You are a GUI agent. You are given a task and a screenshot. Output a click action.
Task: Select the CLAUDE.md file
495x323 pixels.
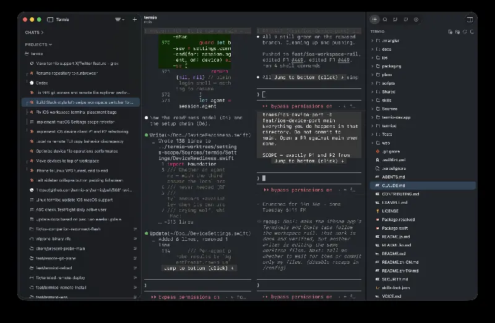pos(423,186)
